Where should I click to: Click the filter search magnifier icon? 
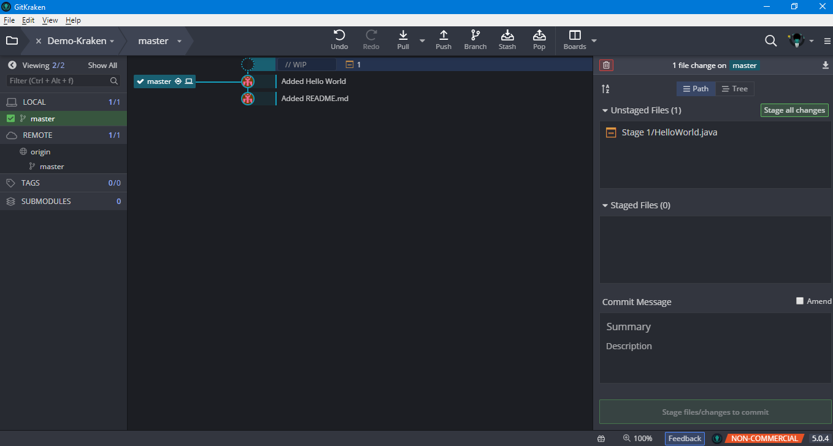(x=114, y=80)
